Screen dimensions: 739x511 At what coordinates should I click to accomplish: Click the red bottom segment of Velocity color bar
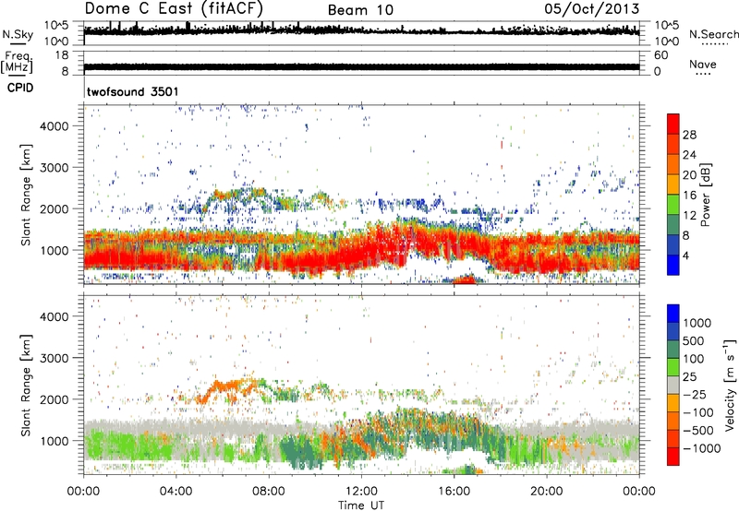tap(673, 457)
